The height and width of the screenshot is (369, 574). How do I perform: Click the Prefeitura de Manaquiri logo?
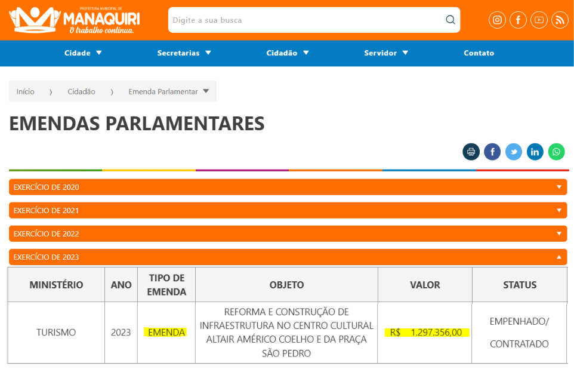coord(75,20)
